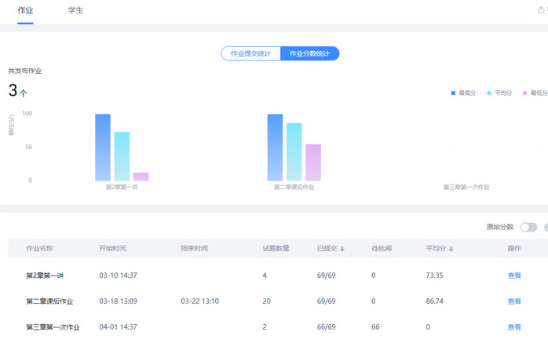Open 查看 for 第2章第一讲
Image resolution: width=548 pixels, height=343 pixels.
(x=514, y=275)
